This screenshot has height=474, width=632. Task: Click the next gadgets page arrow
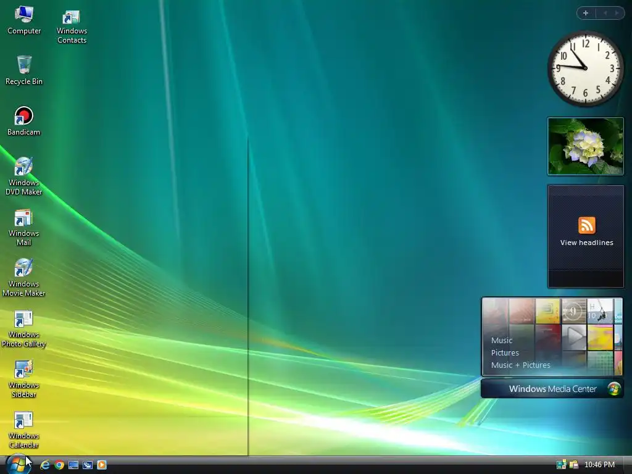tap(617, 13)
